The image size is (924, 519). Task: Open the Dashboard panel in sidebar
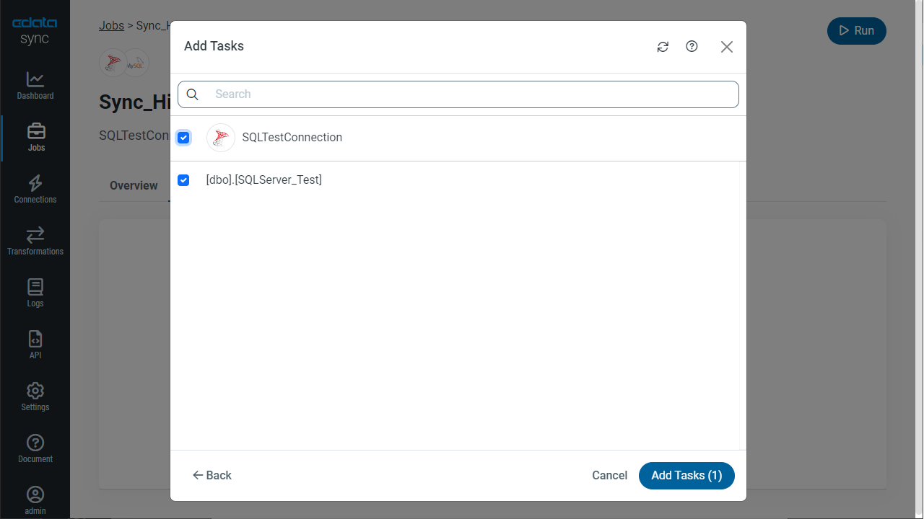(x=35, y=86)
